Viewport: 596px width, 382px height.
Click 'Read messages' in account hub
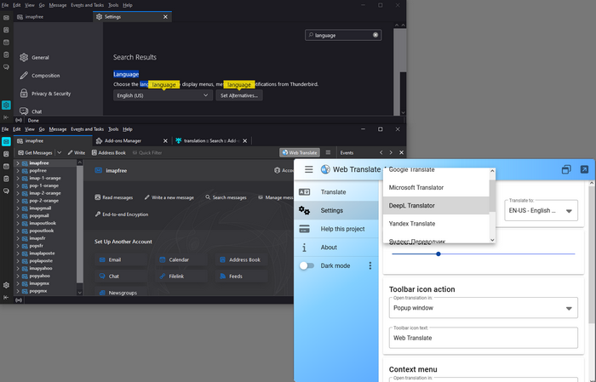(x=113, y=197)
